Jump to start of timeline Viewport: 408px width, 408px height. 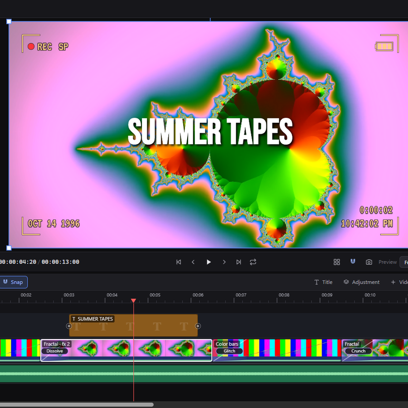[x=179, y=262]
